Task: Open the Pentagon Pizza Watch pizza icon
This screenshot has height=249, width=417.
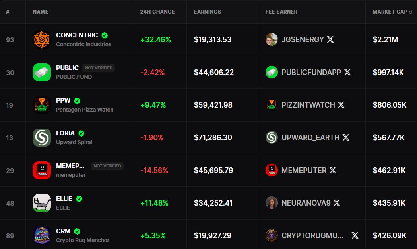Action: pyautogui.click(x=41, y=105)
